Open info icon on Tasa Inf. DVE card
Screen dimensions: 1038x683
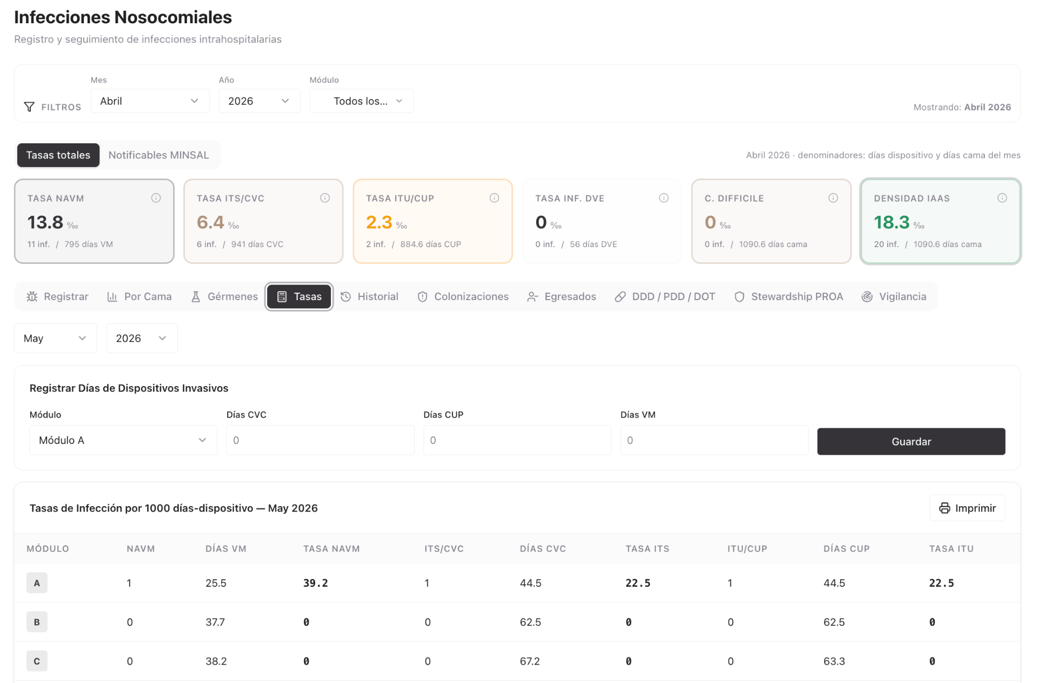pyautogui.click(x=664, y=198)
